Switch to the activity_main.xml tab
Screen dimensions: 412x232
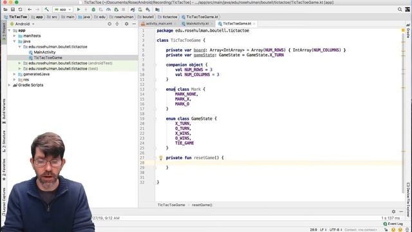(159, 24)
